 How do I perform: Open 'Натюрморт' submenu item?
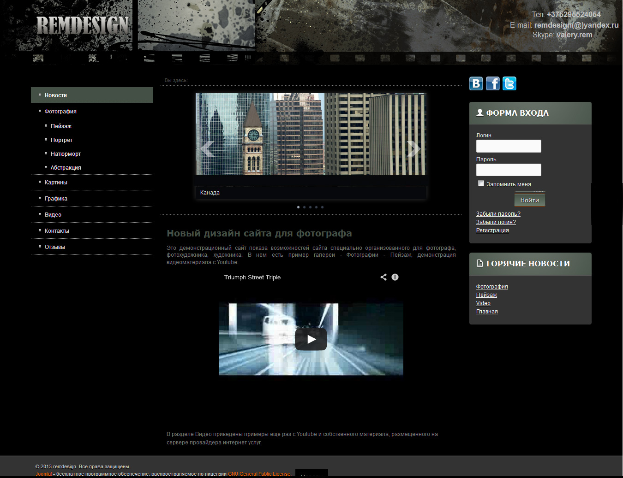point(66,154)
